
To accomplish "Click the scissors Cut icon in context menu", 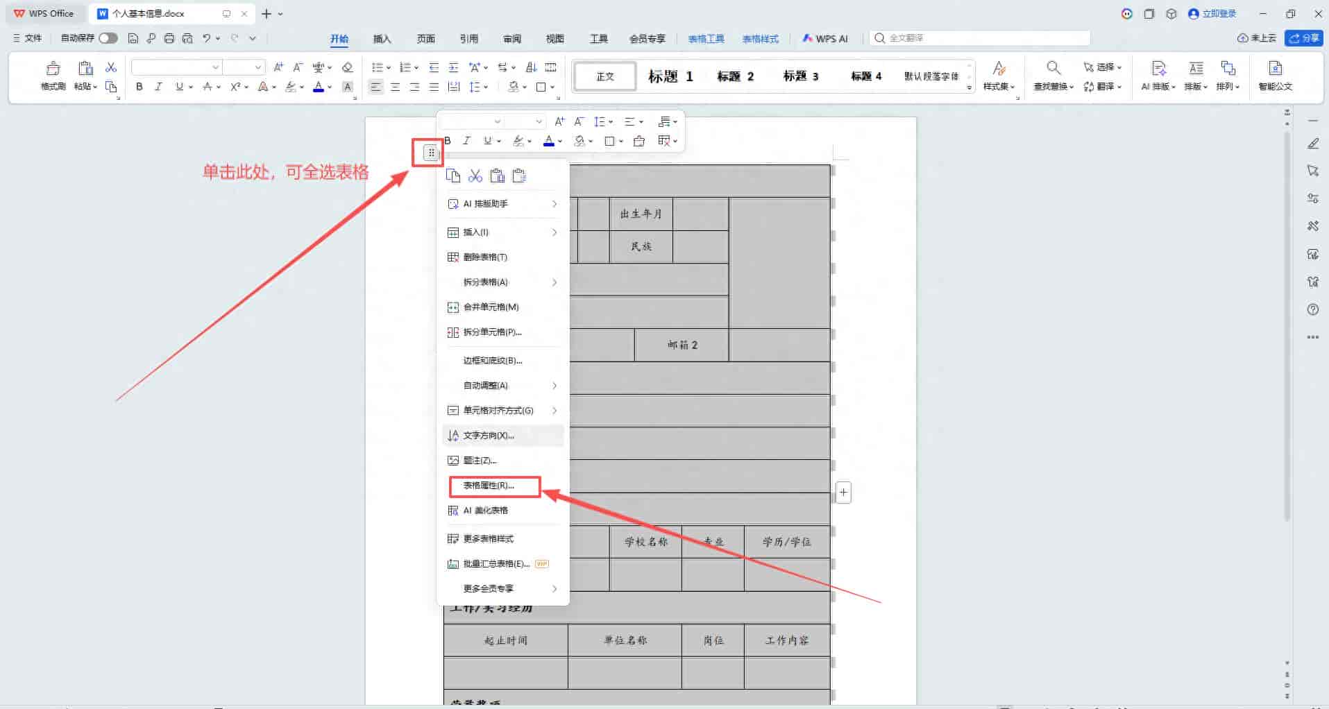I will (475, 176).
